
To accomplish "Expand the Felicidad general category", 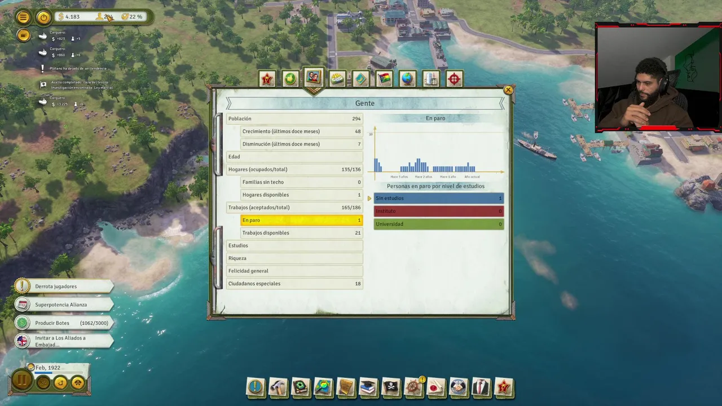I will click(x=294, y=271).
